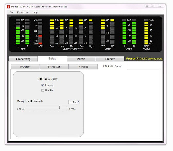The image size is (173, 151).
Task: Click the delay milliseconds value field
Action: tap(73, 102)
